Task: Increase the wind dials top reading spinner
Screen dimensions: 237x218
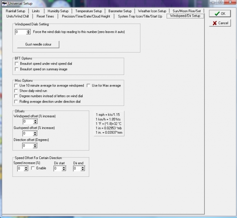Action: coord(28,30)
